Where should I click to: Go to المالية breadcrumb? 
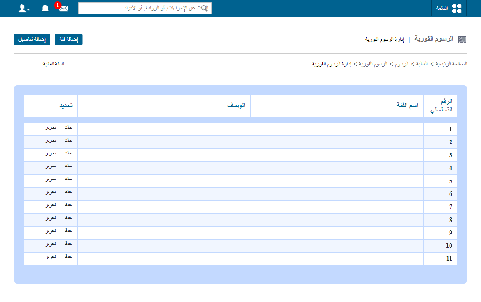pyautogui.click(x=422, y=64)
